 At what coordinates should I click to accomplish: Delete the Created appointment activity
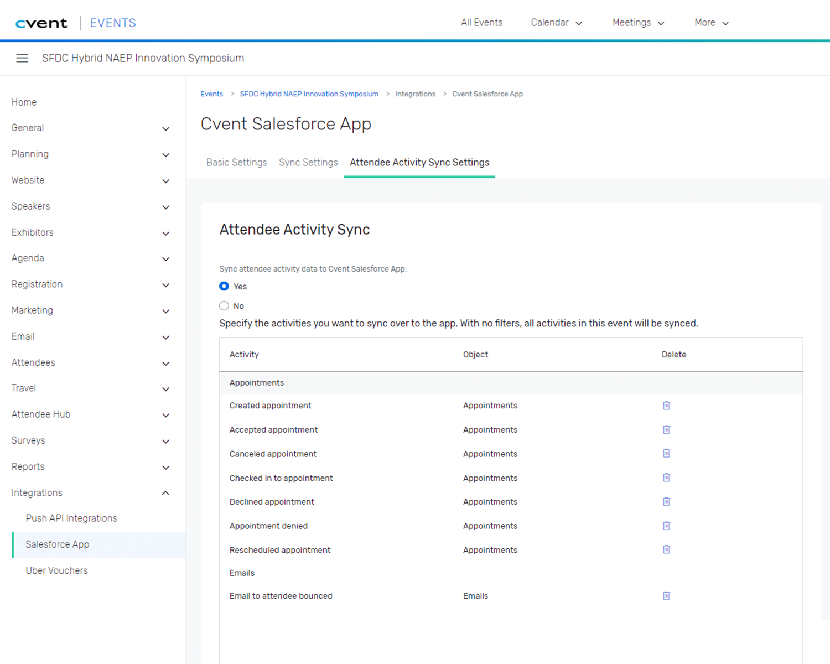click(x=666, y=405)
